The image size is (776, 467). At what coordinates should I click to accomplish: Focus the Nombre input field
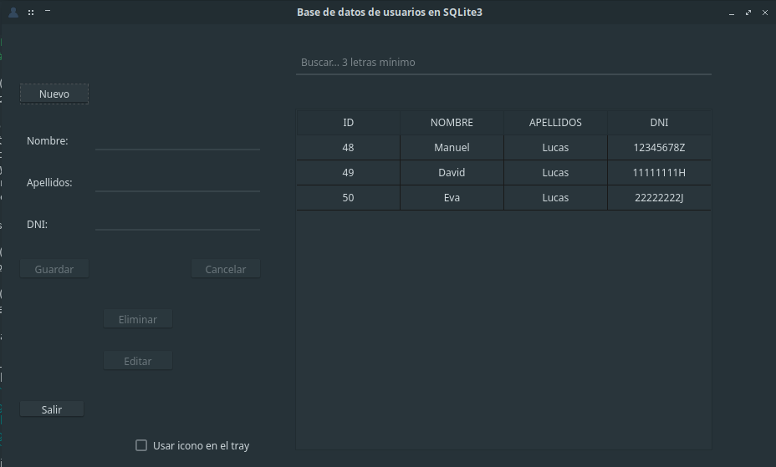point(177,140)
